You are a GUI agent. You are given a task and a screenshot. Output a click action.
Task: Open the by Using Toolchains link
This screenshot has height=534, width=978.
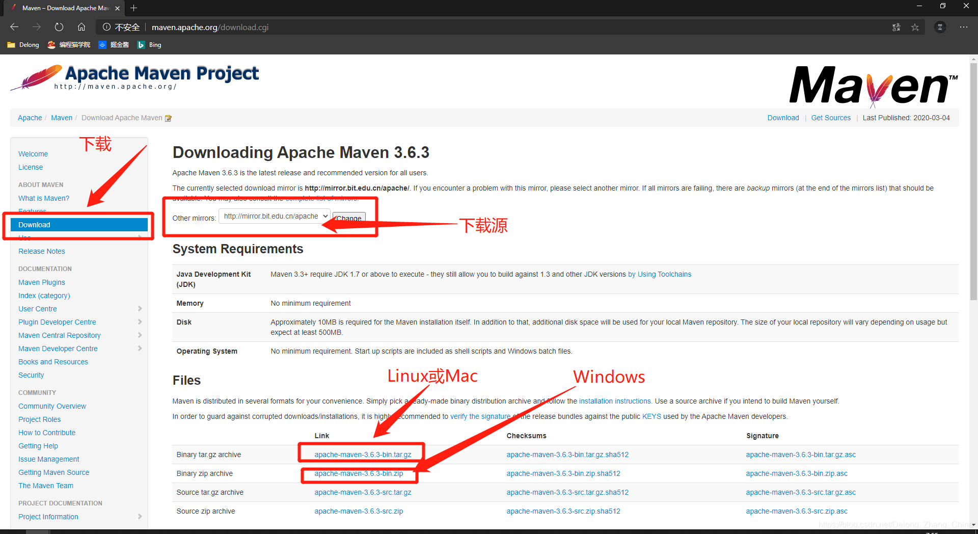pos(660,274)
